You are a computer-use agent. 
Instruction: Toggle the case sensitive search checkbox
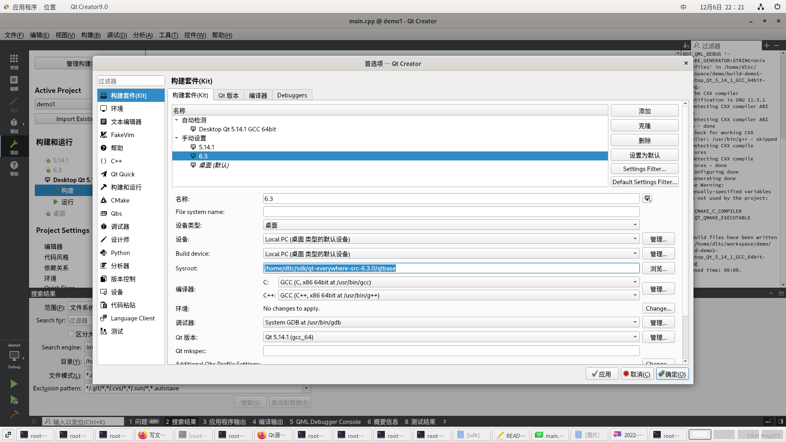(x=71, y=334)
